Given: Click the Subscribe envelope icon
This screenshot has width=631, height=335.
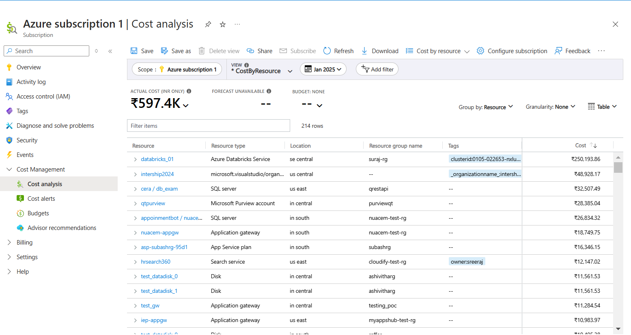Looking at the screenshot, I should pos(283,51).
